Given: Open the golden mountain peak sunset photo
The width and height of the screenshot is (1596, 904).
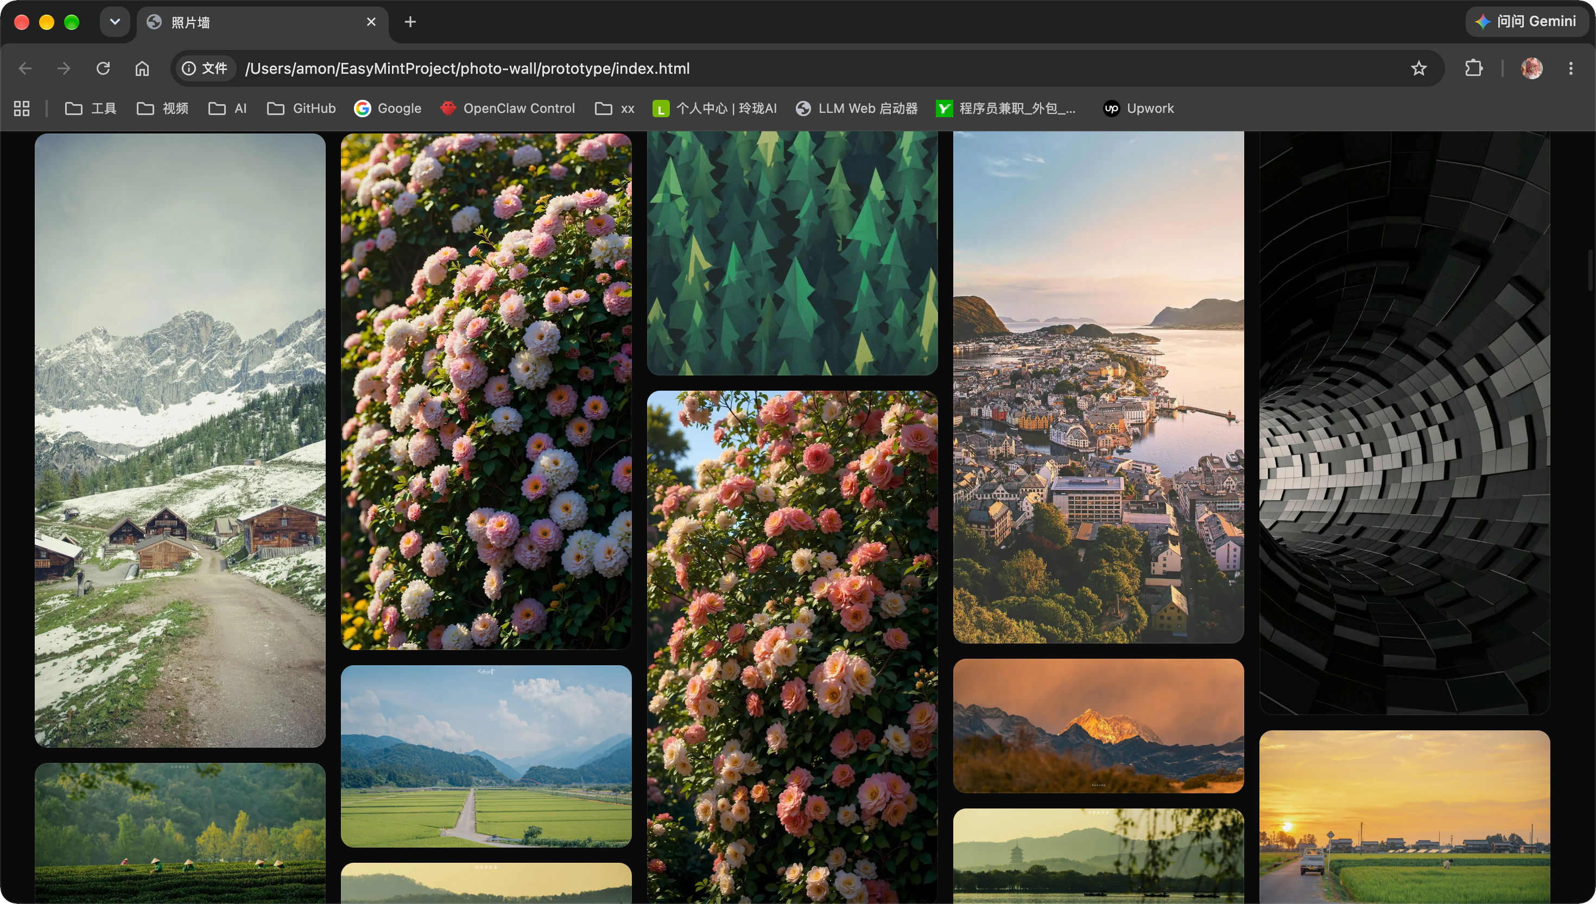Looking at the screenshot, I should tap(1099, 726).
